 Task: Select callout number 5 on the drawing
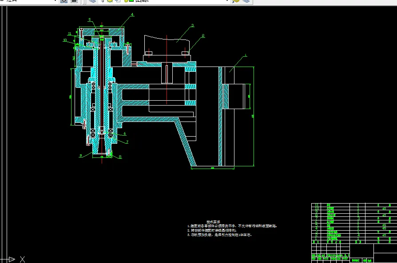coord(89,20)
